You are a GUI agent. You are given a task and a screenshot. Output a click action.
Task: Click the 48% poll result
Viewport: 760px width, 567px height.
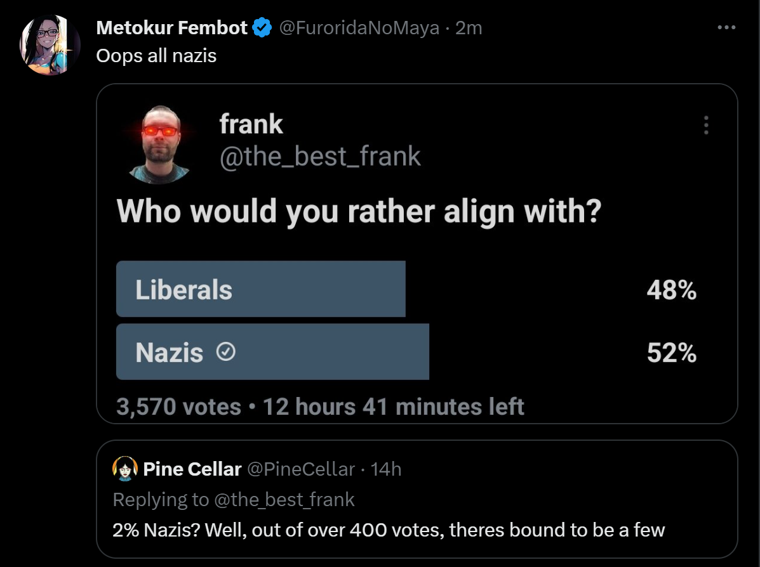[x=671, y=290]
